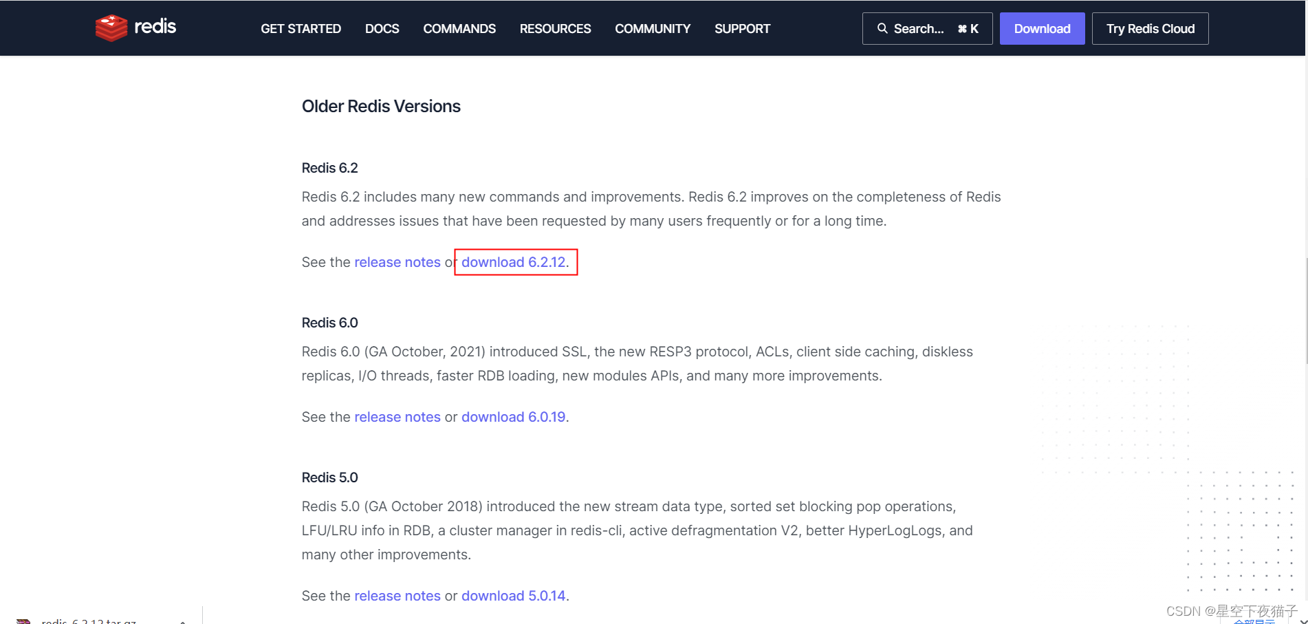Open release notes for Redis 6.2
Image resolution: width=1308 pixels, height=624 pixels.
[397, 262]
